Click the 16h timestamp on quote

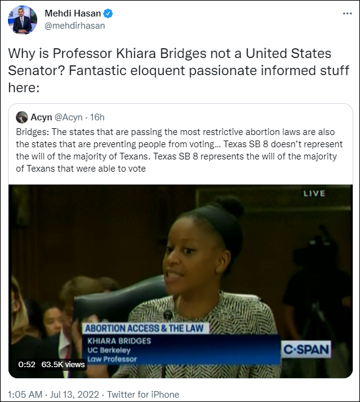tap(97, 117)
